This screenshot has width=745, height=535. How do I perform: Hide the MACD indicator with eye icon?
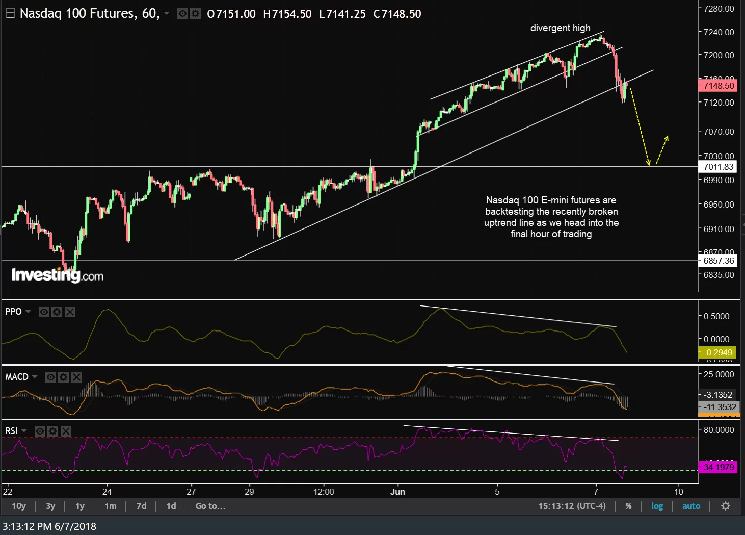50,377
